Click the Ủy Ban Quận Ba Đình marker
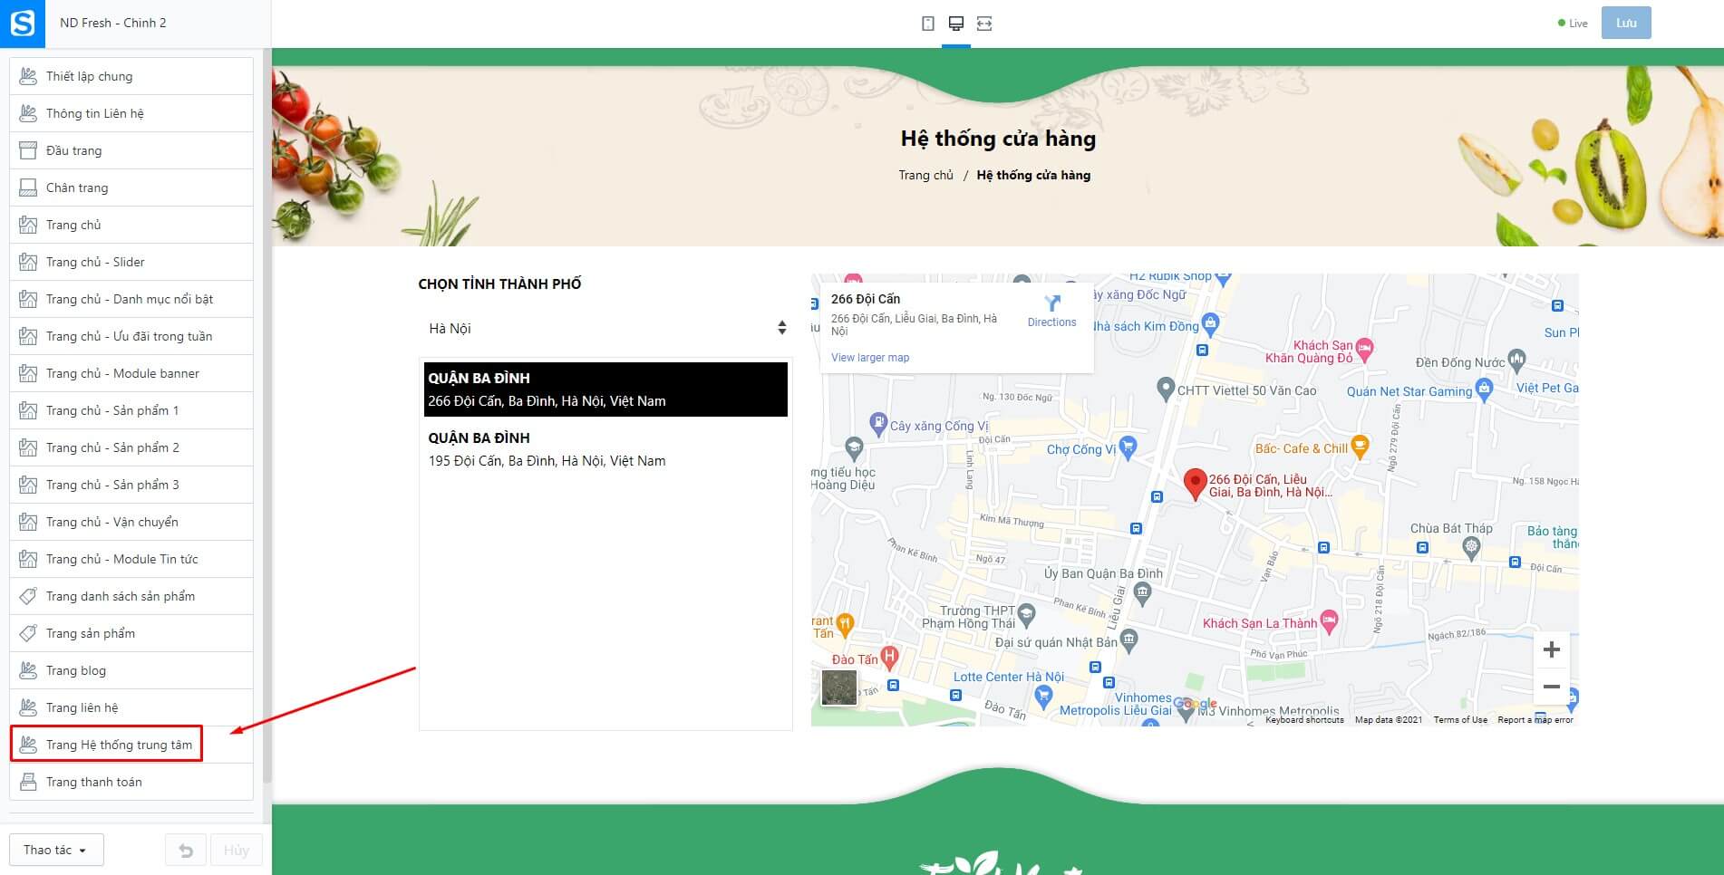1724x875 pixels. [x=1142, y=592]
